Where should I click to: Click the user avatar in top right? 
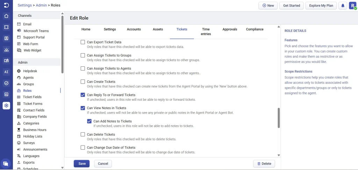pos(352,6)
